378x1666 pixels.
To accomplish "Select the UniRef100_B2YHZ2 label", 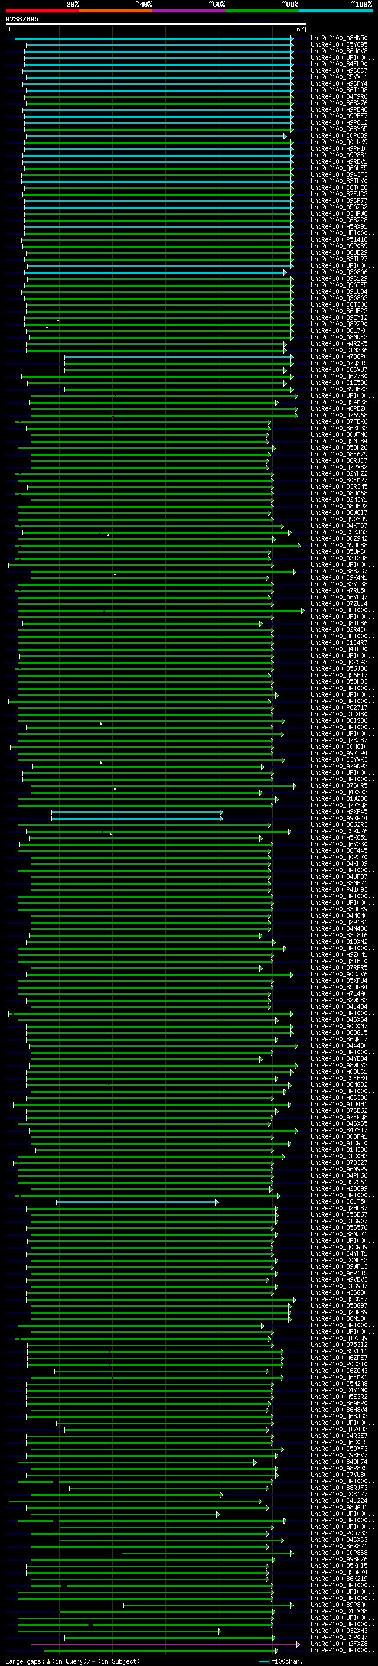I will [339, 473].
